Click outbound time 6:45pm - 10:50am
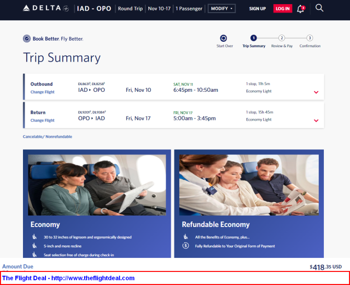Screen dimensions: 350x285 coord(196,90)
